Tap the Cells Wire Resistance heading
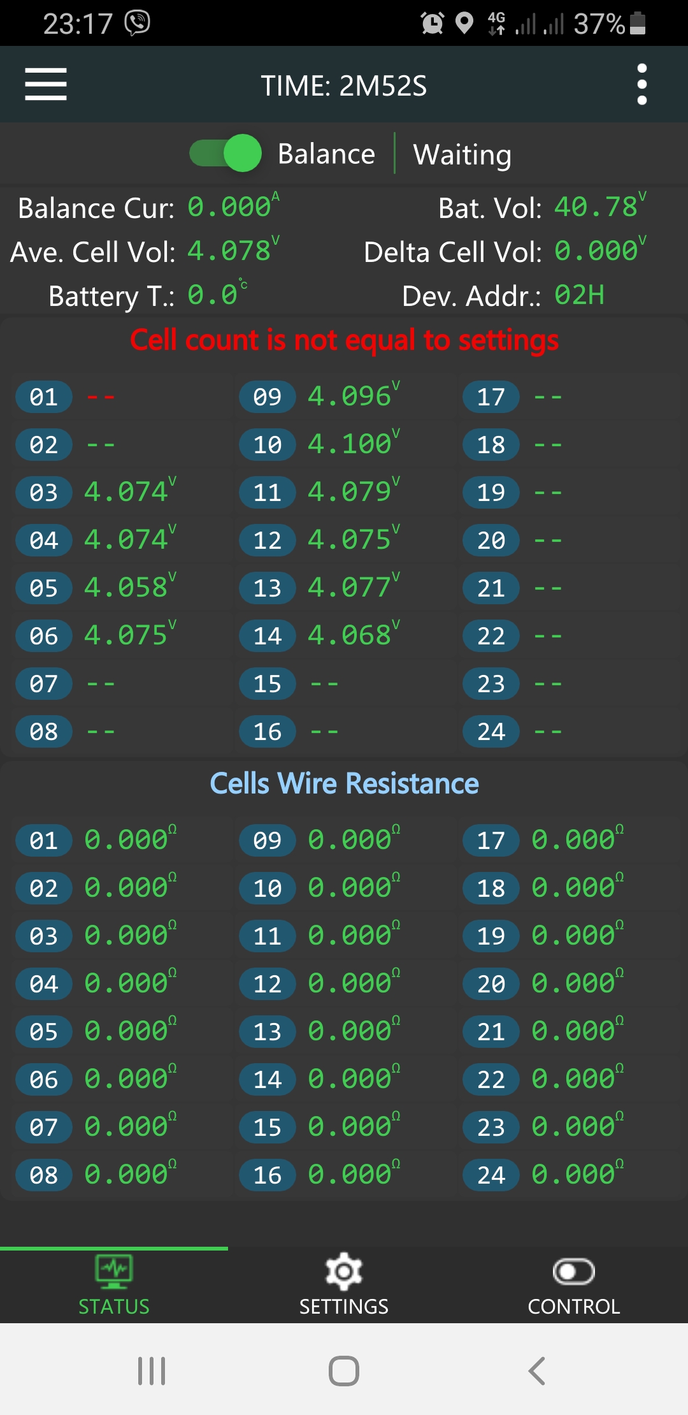688x1415 pixels. 344,783
